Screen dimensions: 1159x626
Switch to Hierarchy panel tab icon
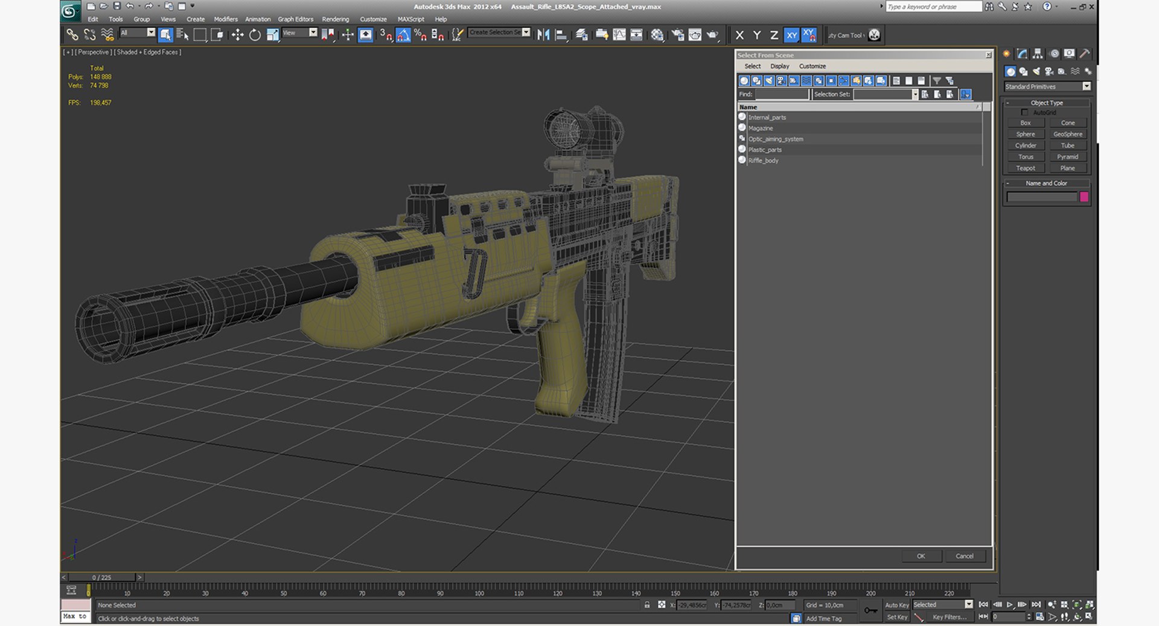pyautogui.click(x=1038, y=54)
